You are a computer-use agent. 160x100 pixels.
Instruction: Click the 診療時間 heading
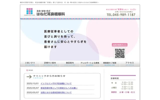click(115, 78)
